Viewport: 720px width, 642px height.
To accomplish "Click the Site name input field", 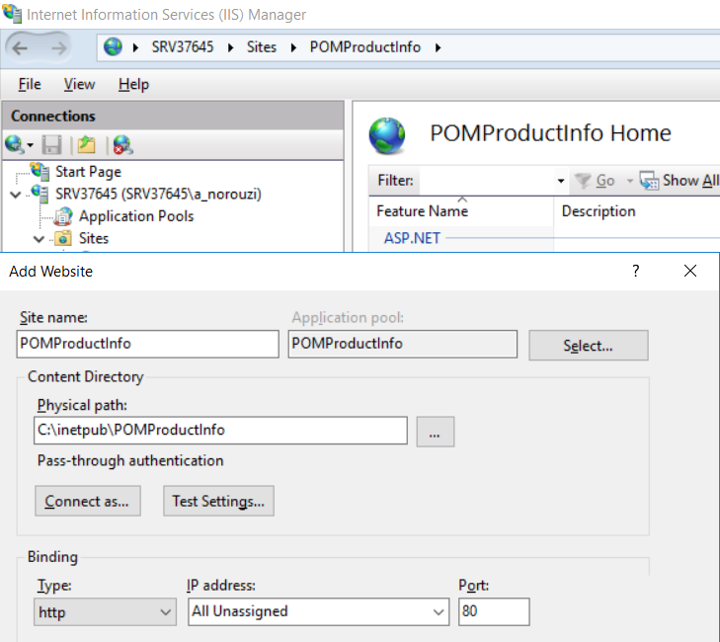I will [147, 344].
